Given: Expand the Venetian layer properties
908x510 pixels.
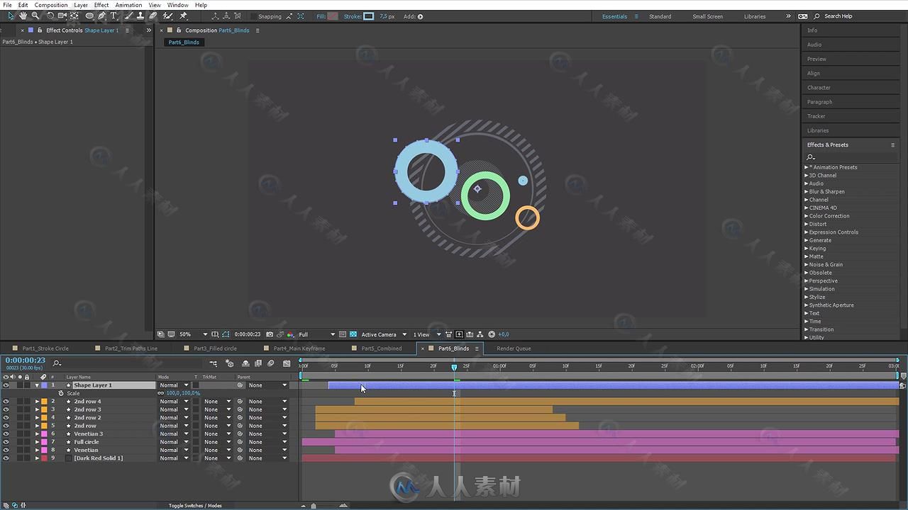Looking at the screenshot, I should [37, 450].
